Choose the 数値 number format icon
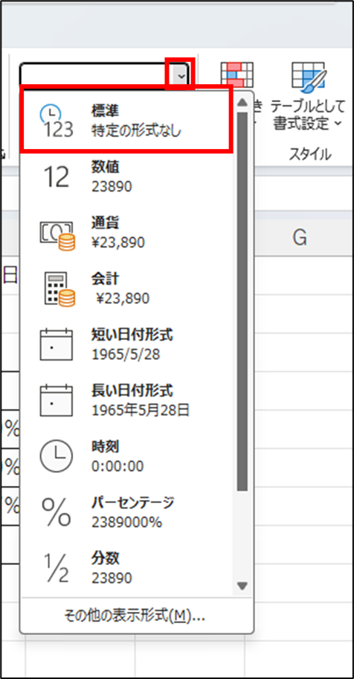 tap(57, 177)
